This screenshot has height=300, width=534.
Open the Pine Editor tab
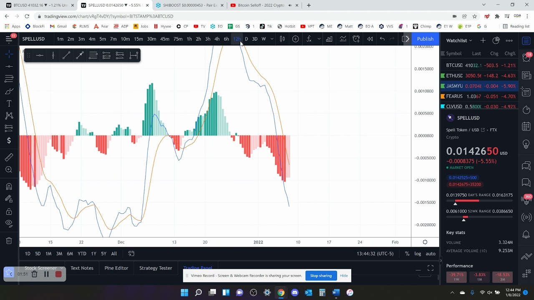116,268
